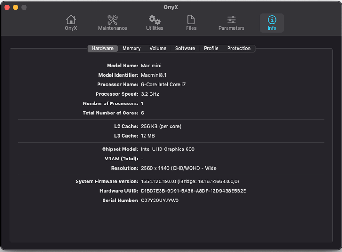The width and height of the screenshot is (342, 252).
Task: Switch to the Software tab
Action: [185, 48]
